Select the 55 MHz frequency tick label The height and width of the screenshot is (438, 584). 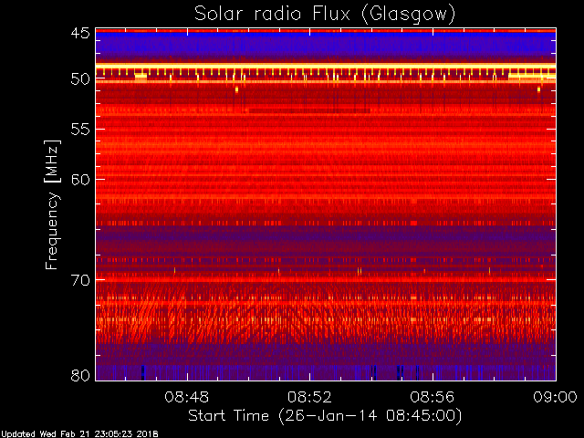point(80,130)
